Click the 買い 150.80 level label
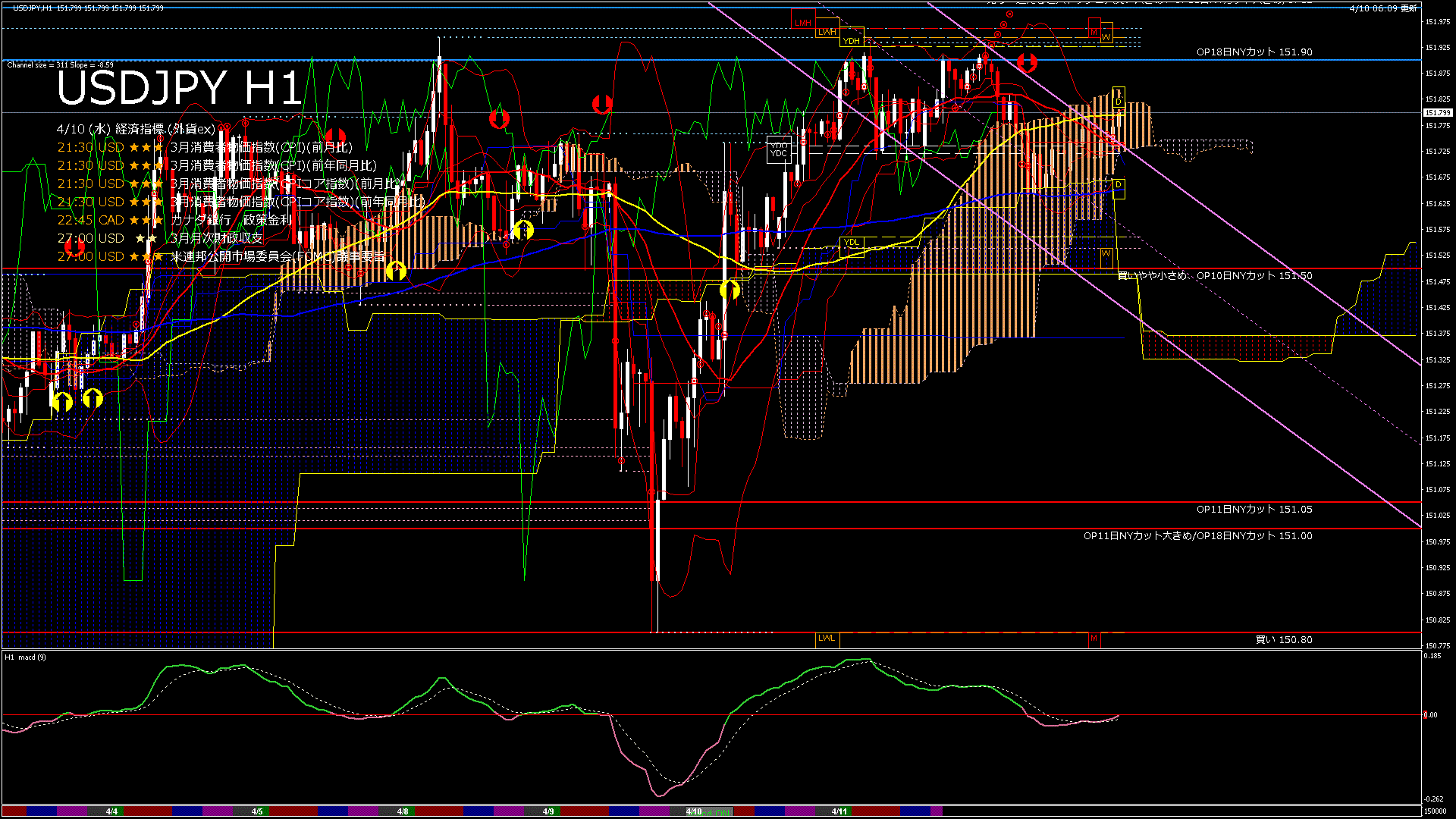1456x819 pixels. tap(1283, 640)
